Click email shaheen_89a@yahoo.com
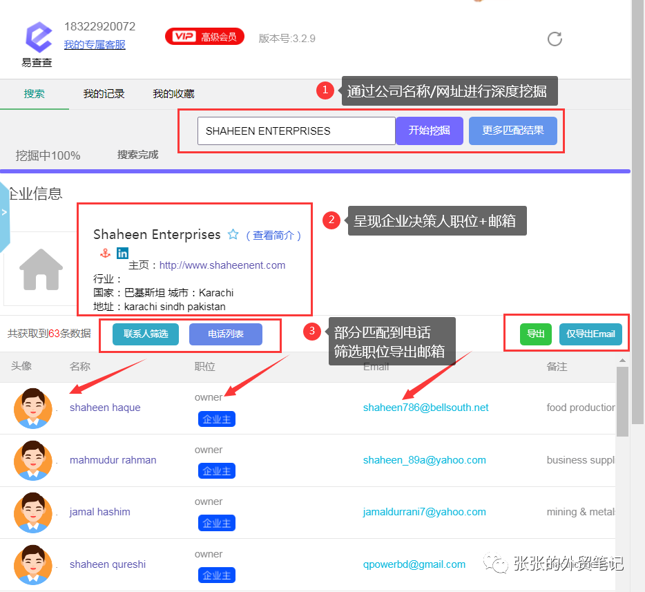The width and height of the screenshot is (645, 592). [424, 460]
